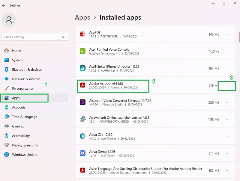This screenshot has width=240, height=181.
Task: Click the Gaming controller icon
Action: click(x=6, y=126)
